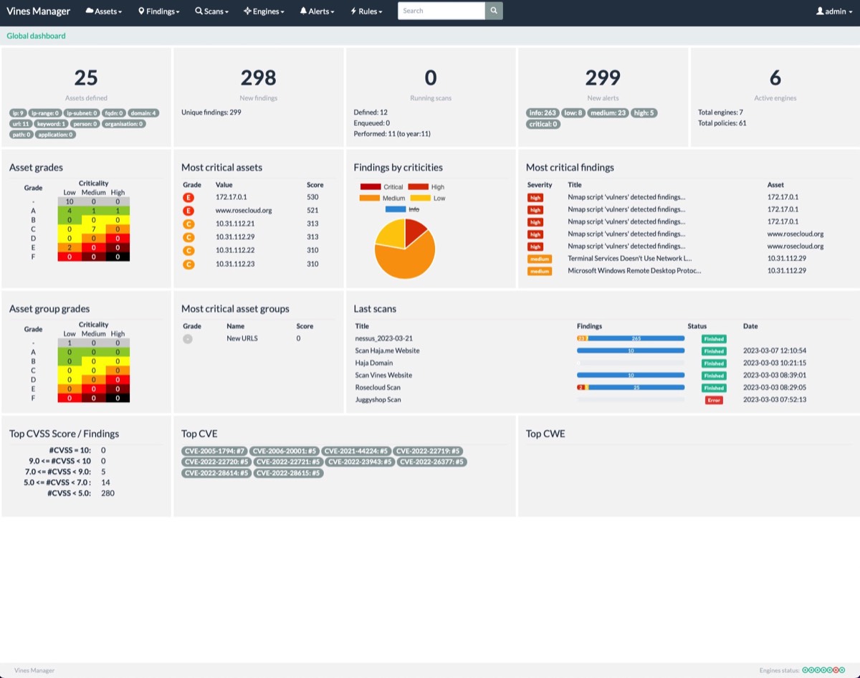Click the Error status badge for Juggyshop Scan
Image resolution: width=860 pixels, height=678 pixels.
pos(713,400)
